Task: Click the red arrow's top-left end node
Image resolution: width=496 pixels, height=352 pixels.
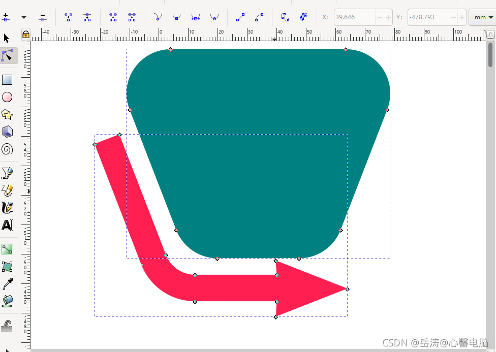Action: [x=95, y=145]
